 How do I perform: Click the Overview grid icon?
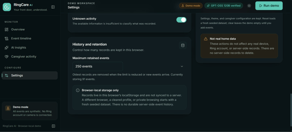click(7, 29)
